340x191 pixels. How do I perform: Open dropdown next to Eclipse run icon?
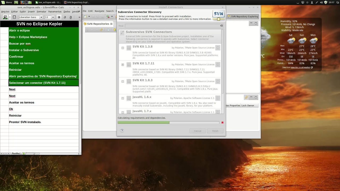coord(112,16)
